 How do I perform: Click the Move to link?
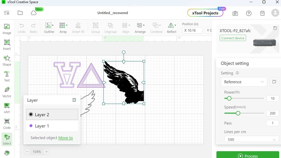tap(66, 138)
